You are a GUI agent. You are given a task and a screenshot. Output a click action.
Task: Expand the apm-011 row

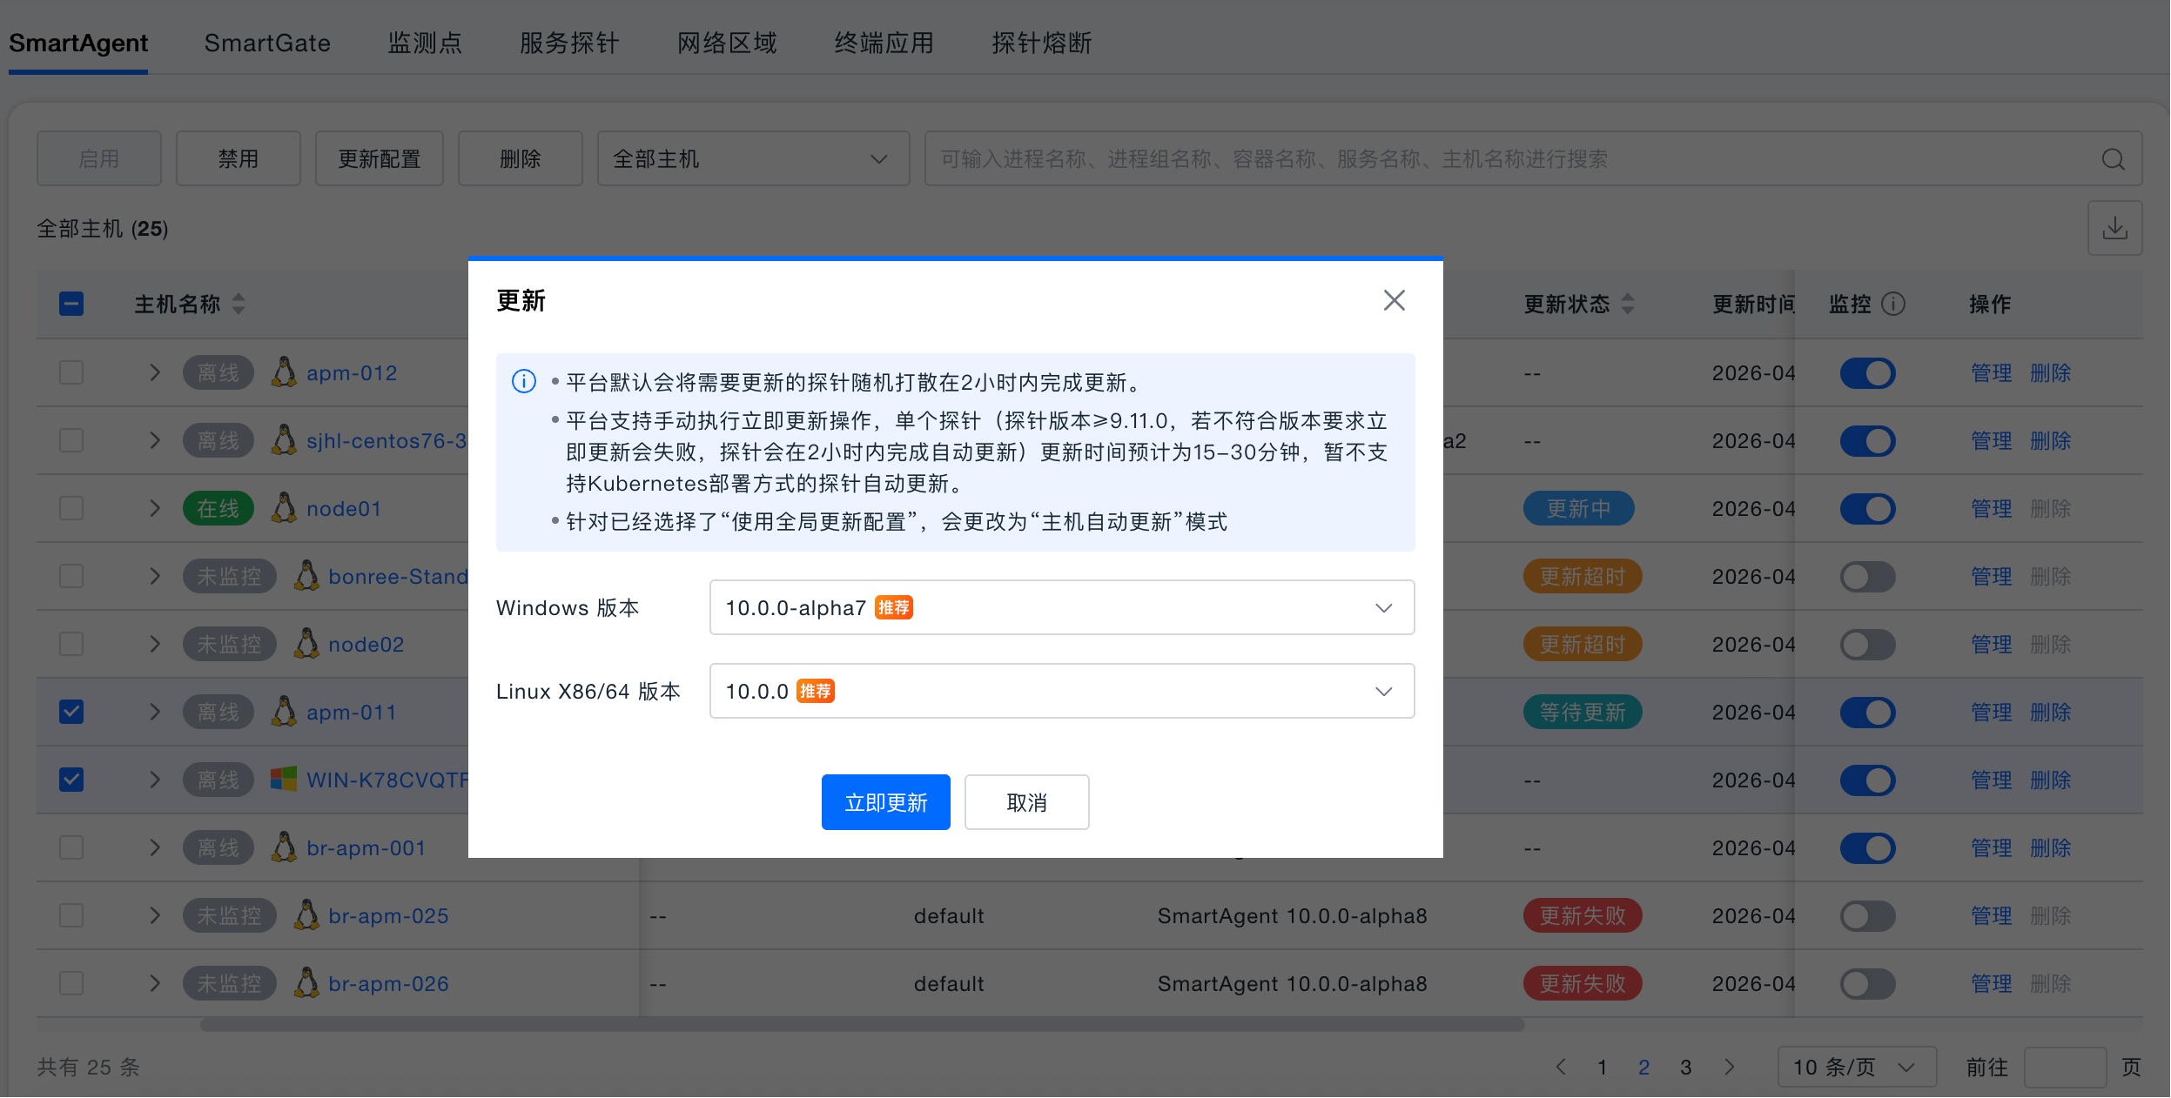[x=155, y=712]
